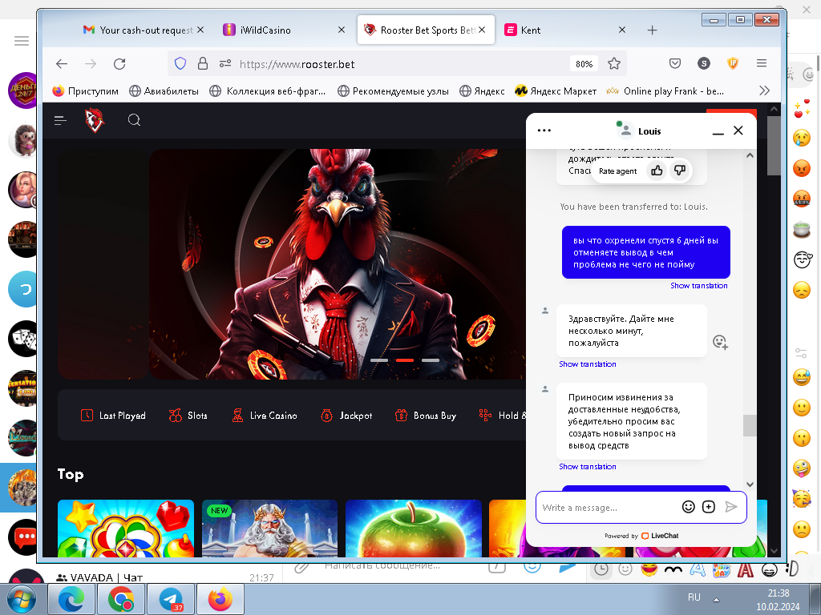Open Microsoft Edge from the taskbar

coord(71,599)
